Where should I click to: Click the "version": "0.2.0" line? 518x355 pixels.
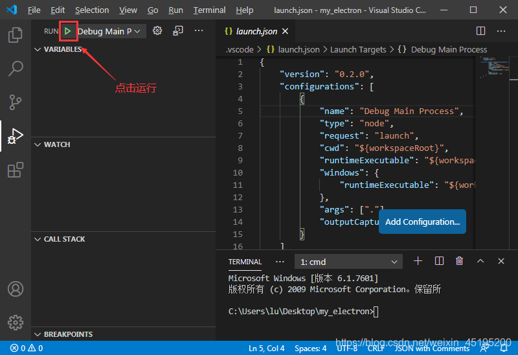326,74
